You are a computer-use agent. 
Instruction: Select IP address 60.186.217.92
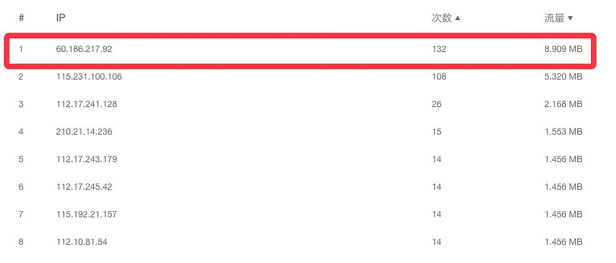84,49
